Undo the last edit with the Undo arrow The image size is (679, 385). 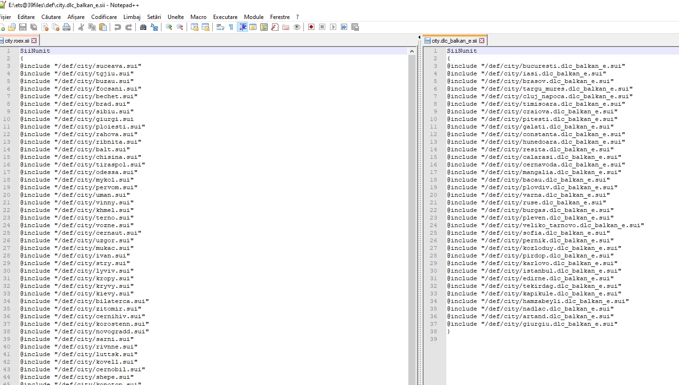coord(117,27)
